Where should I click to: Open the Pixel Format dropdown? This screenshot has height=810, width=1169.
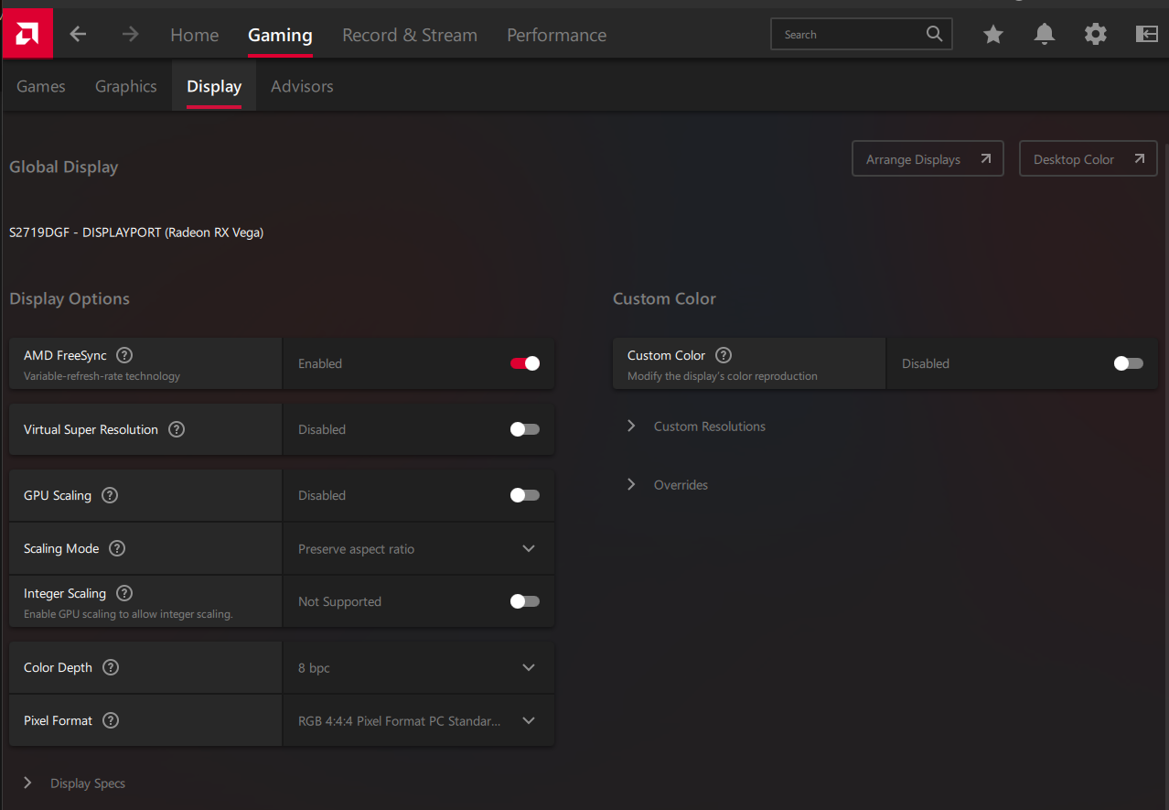pyautogui.click(x=419, y=720)
